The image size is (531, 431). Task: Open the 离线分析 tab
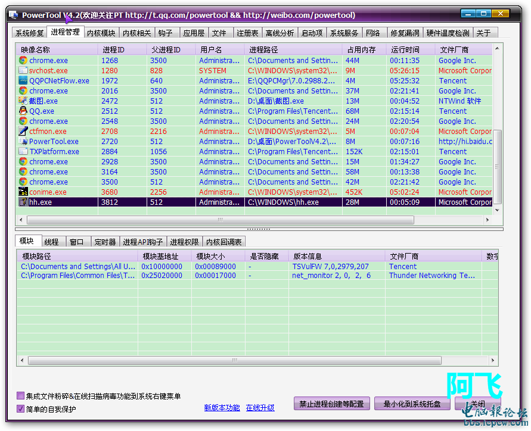coord(280,33)
